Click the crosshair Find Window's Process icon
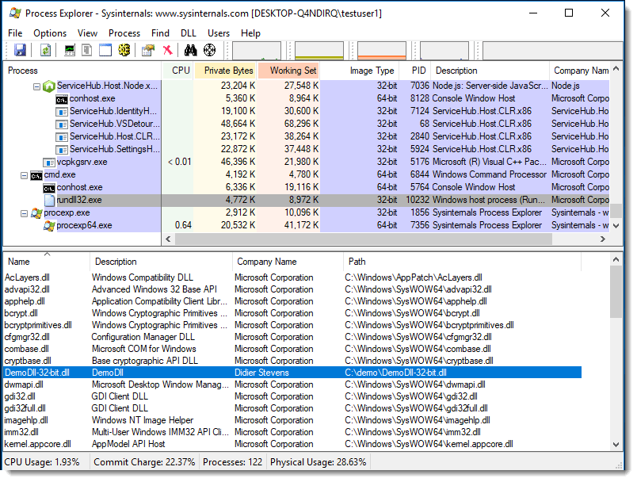This screenshot has width=637, height=482. pyautogui.click(x=209, y=50)
